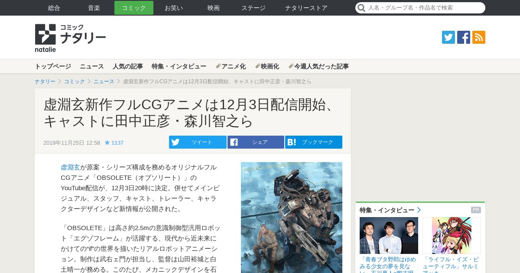
Task: Select the ステージ top tab
Action: [253, 8]
